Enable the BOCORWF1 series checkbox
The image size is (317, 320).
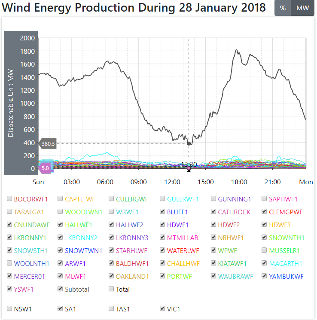pyautogui.click(x=10, y=199)
